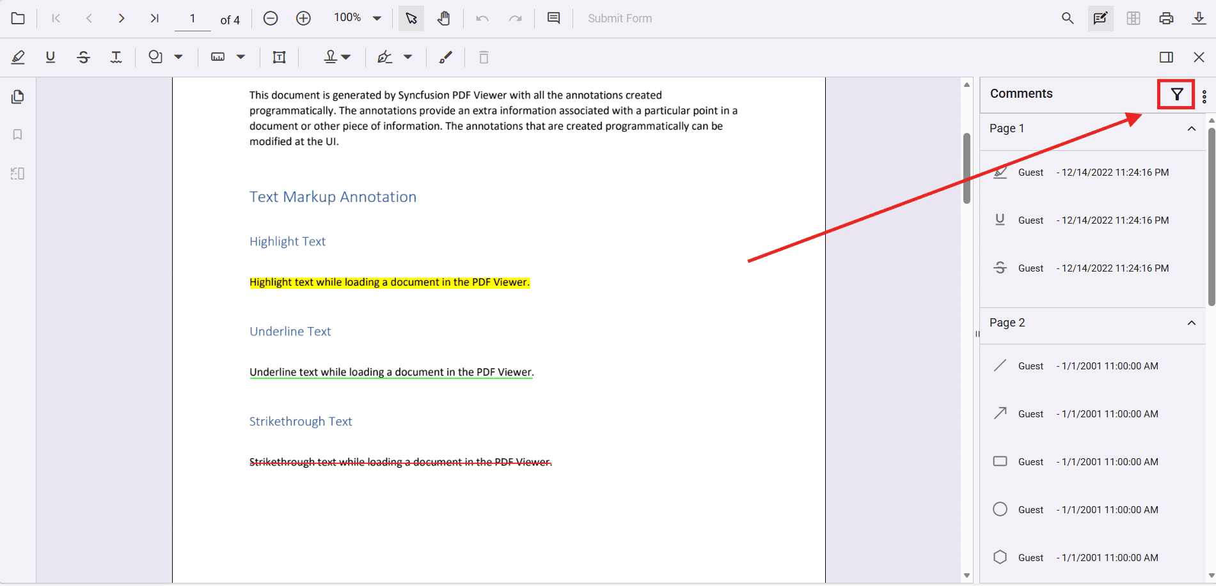Open a file with the folder icon
The height and width of the screenshot is (586, 1216).
tap(18, 19)
